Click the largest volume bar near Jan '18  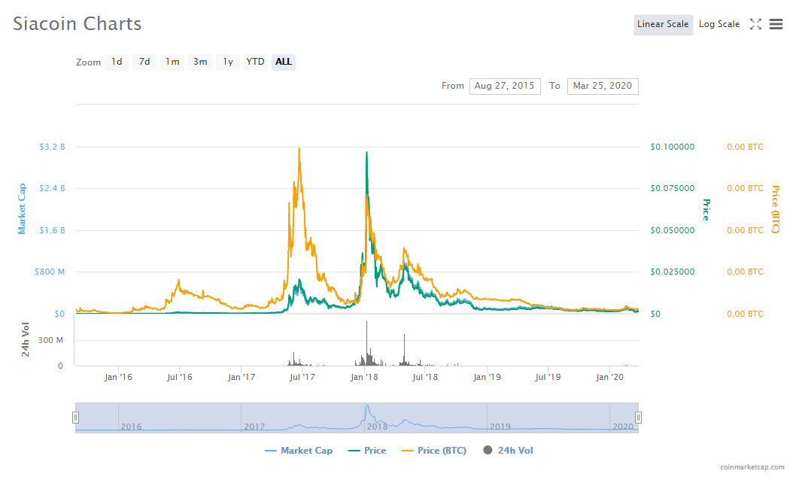(x=366, y=344)
